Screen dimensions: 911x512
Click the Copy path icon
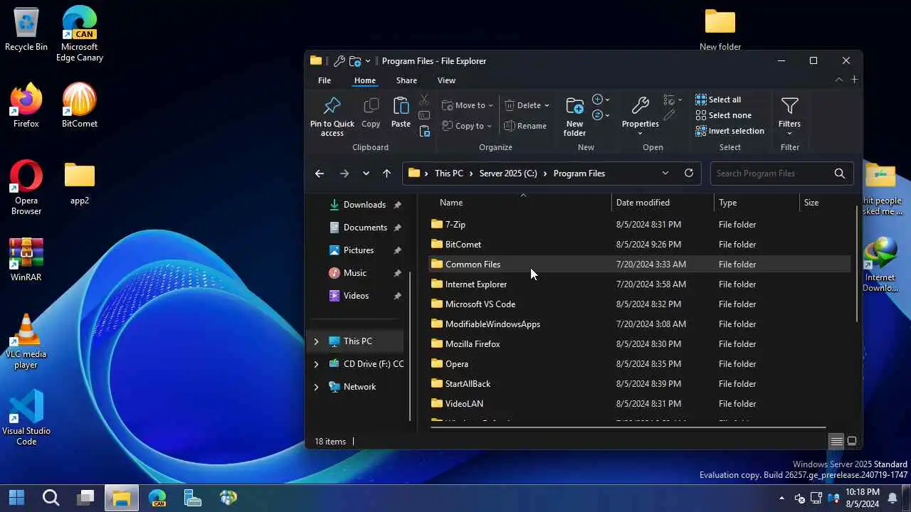(x=424, y=115)
